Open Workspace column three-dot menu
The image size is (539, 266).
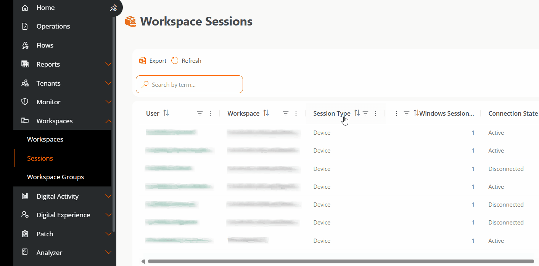tap(296, 113)
